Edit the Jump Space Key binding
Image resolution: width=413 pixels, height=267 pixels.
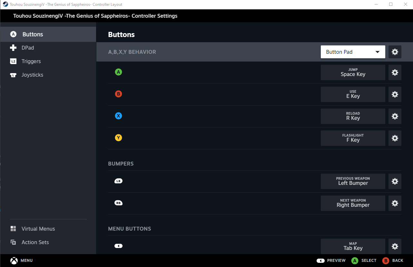coord(353,72)
